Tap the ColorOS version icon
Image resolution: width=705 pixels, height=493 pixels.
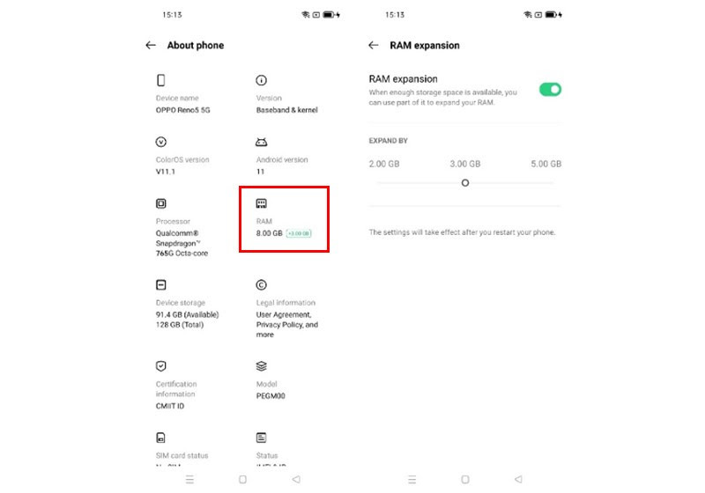[161, 143]
